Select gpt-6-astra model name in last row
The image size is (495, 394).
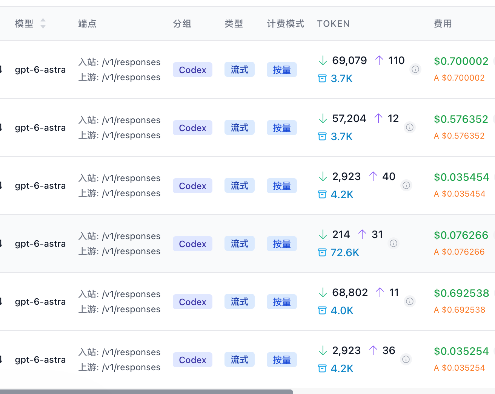(40, 360)
